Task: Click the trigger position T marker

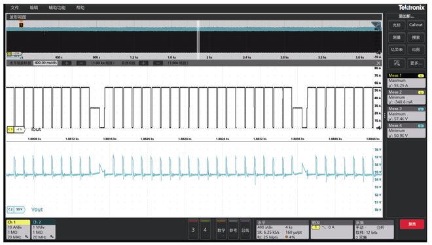Action: click(x=21, y=25)
